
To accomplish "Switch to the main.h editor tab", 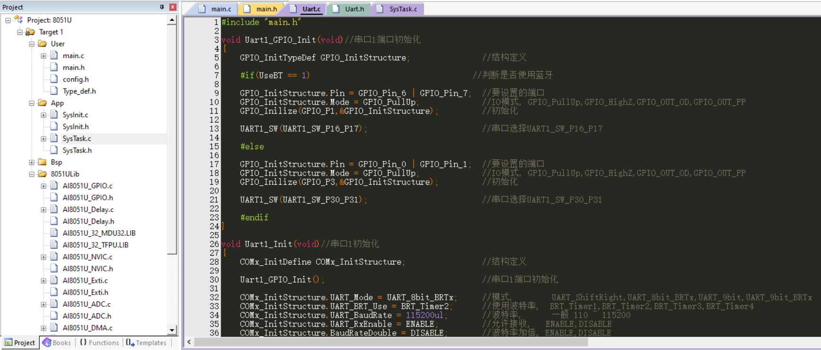I will (262, 9).
